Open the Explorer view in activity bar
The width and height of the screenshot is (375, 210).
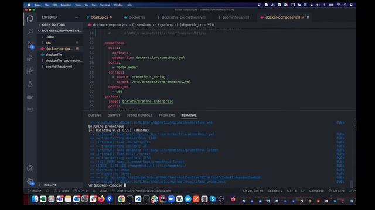(x=30, y=19)
